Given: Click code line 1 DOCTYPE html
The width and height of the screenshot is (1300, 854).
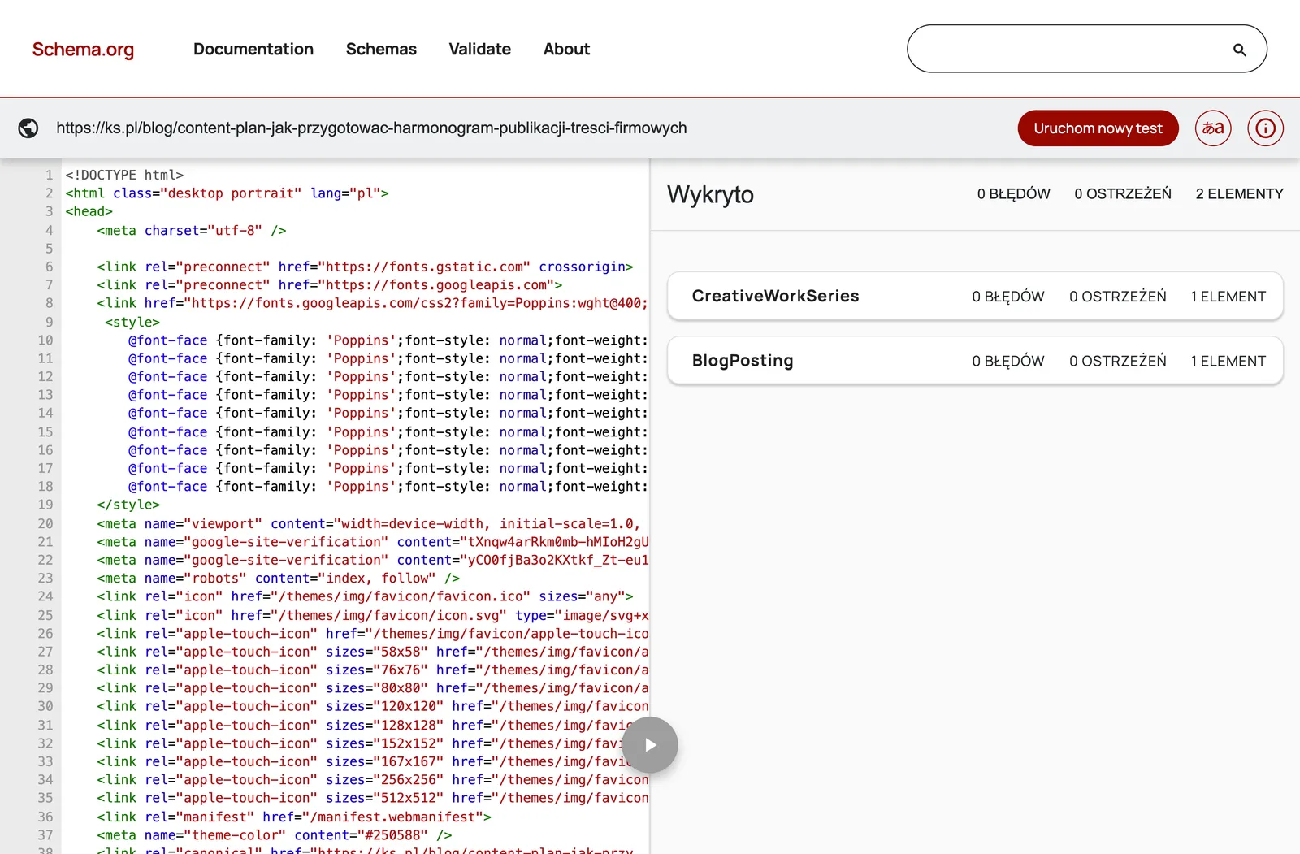Looking at the screenshot, I should point(124,175).
